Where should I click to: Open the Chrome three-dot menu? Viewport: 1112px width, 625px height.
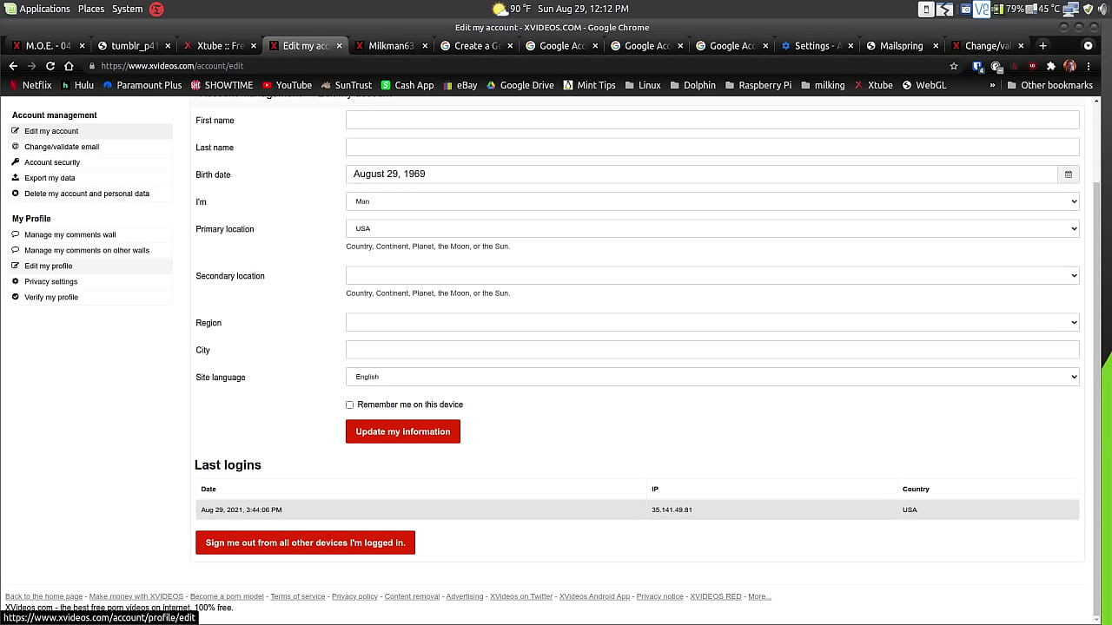1088,66
